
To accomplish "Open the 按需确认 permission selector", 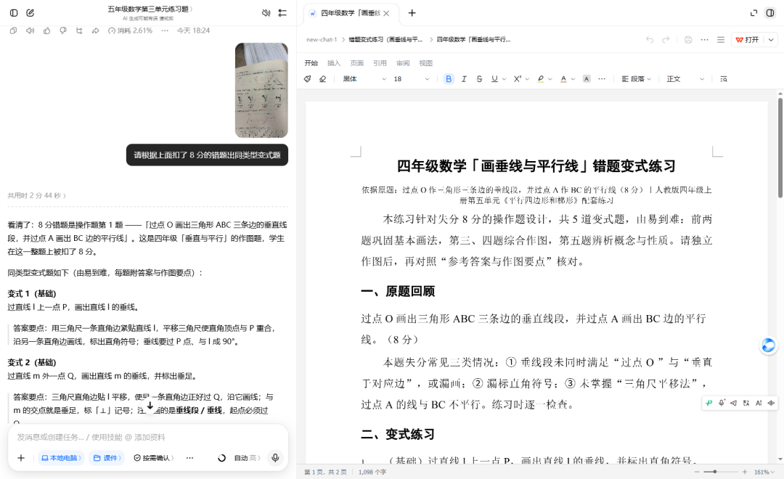I will pos(153,457).
